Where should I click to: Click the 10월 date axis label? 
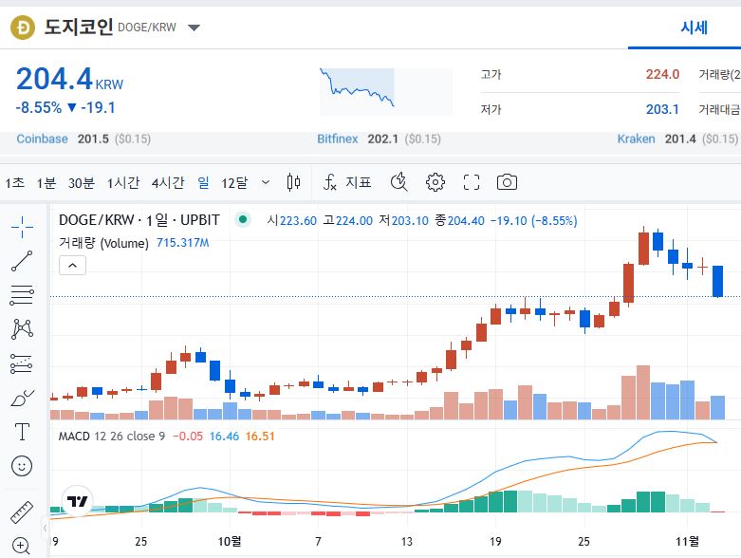click(x=230, y=542)
